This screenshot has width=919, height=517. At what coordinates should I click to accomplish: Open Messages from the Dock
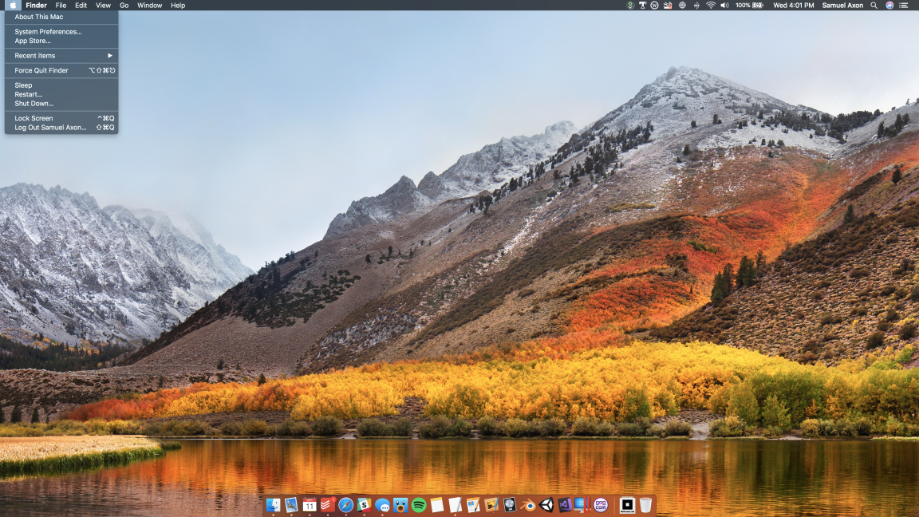tap(383, 504)
